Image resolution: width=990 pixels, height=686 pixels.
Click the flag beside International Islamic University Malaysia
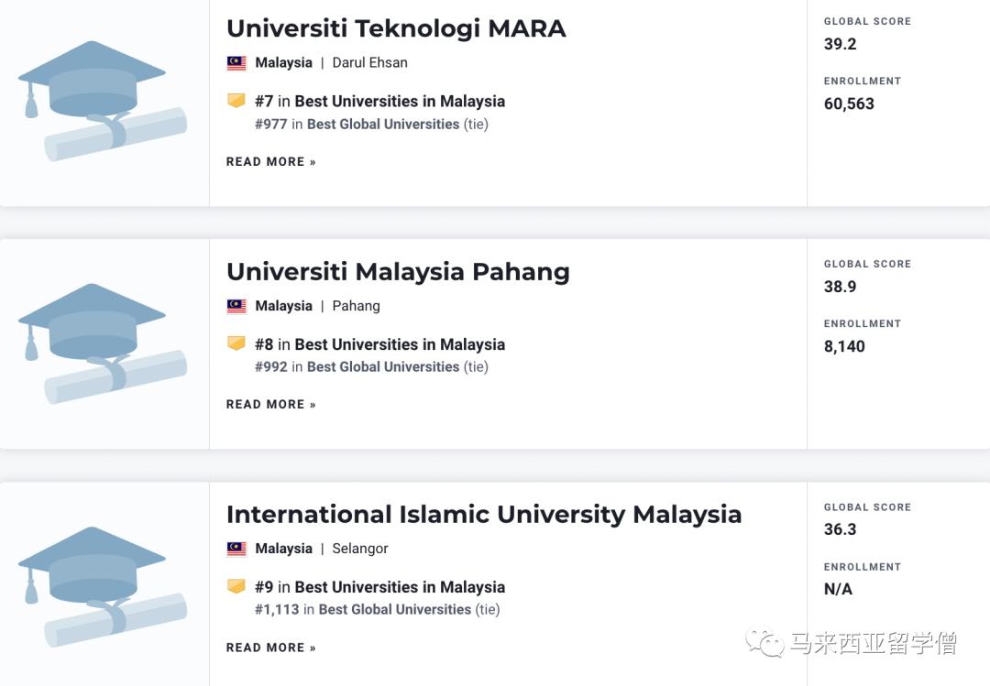[x=236, y=548]
